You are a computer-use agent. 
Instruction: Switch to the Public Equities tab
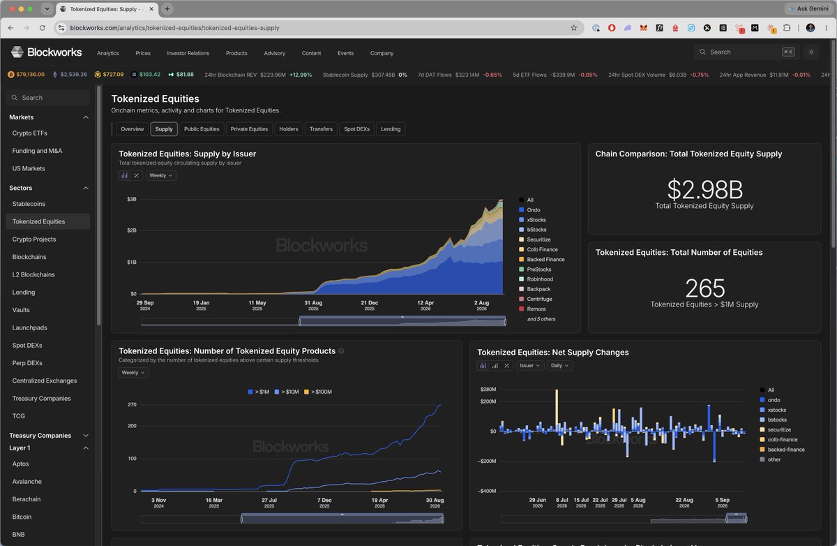202,129
